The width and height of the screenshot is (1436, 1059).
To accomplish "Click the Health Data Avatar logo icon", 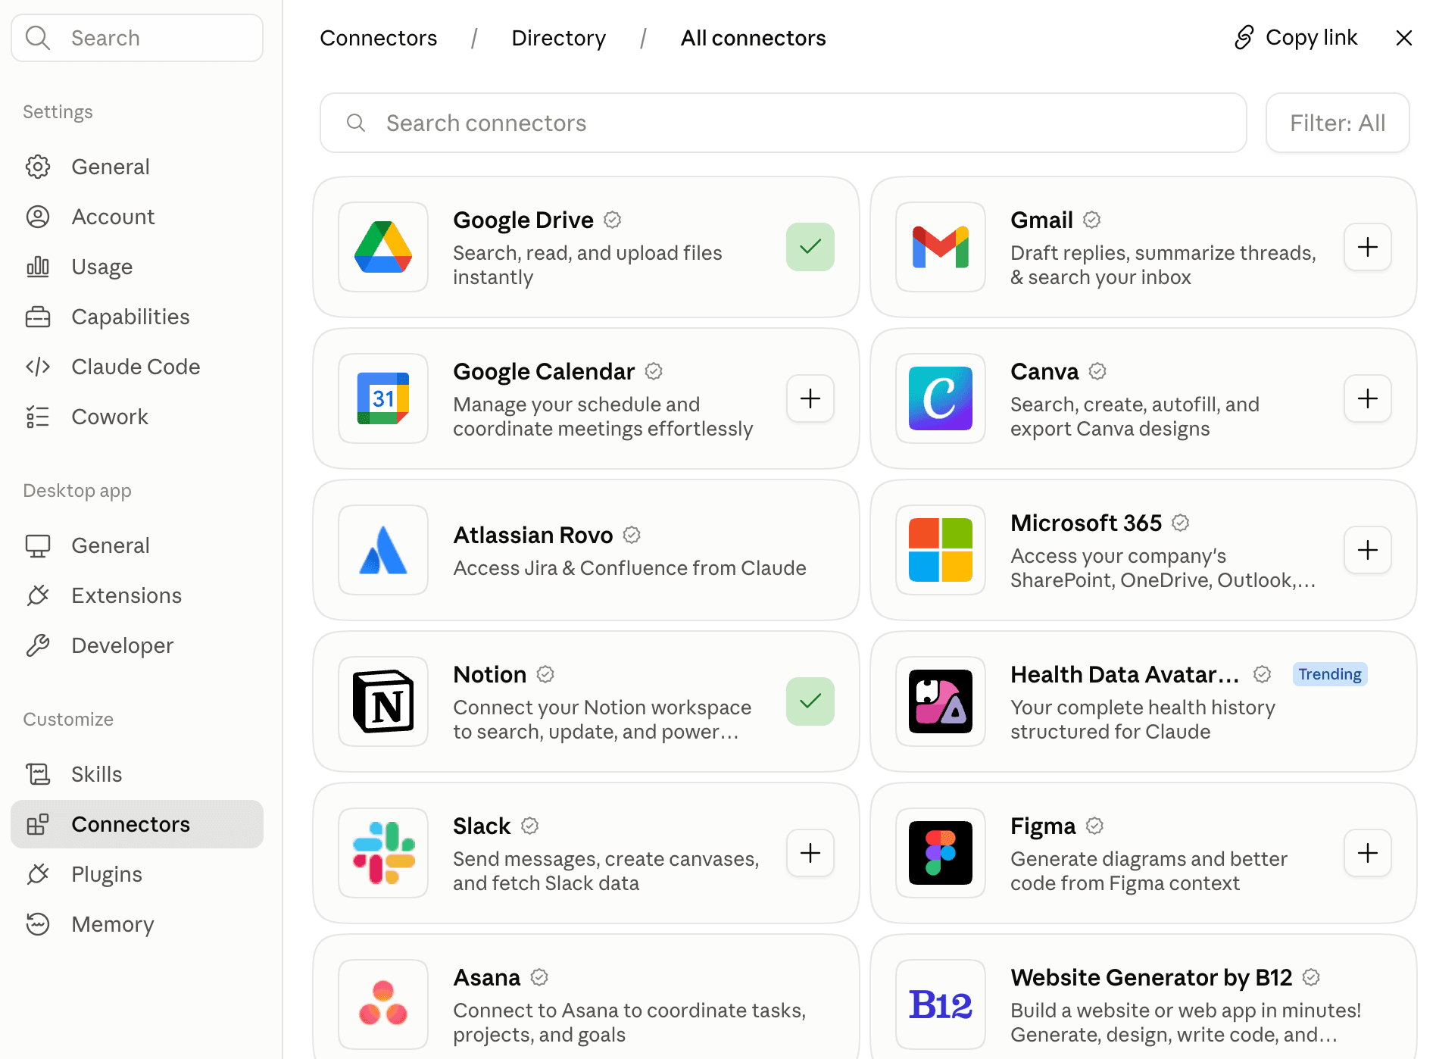I will tap(941, 701).
